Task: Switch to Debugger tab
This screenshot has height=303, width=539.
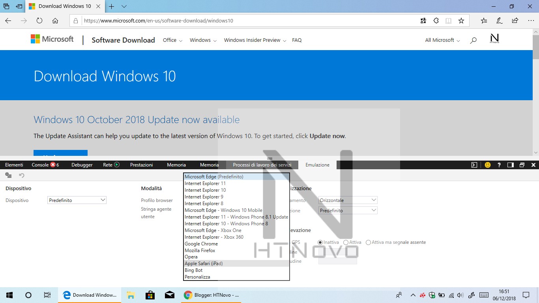Action: point(82,165)
